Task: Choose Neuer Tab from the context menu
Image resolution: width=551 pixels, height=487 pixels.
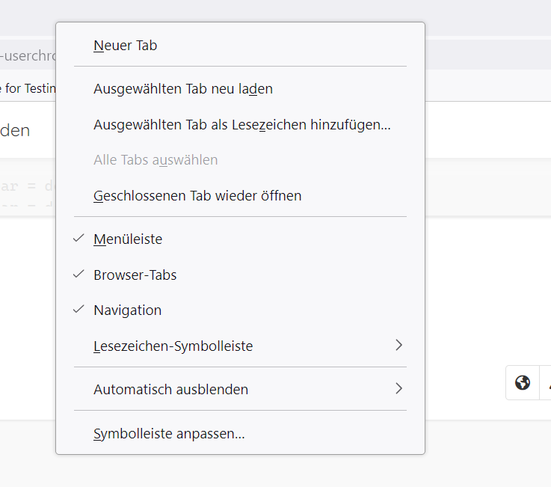Action: tap(126, 46)
